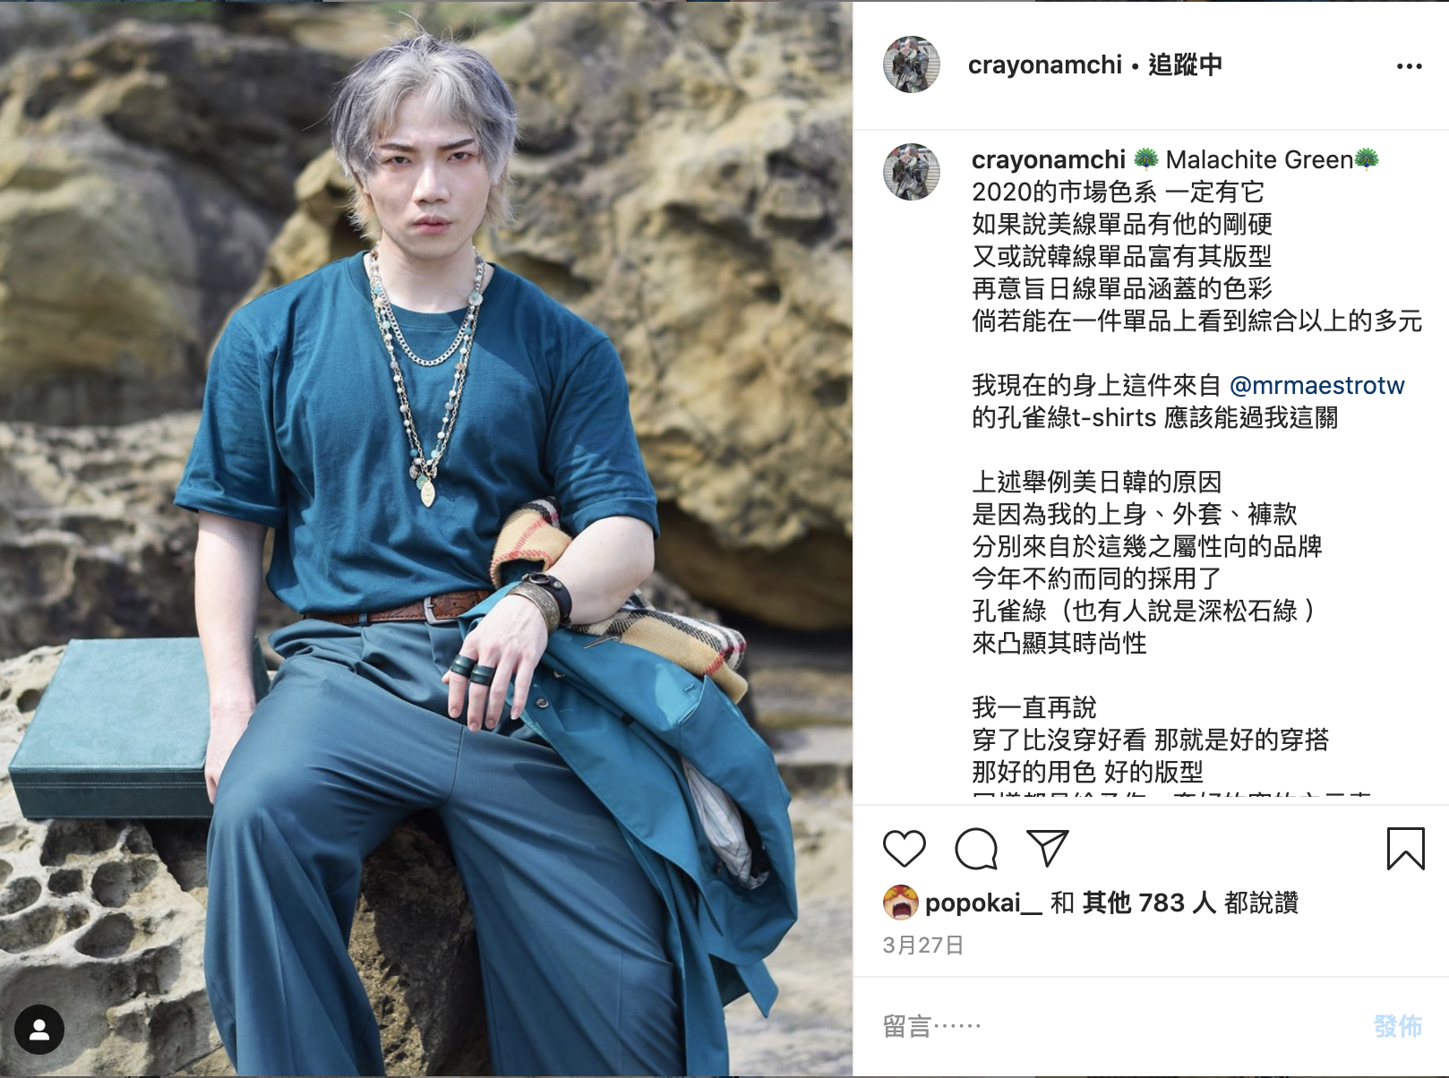Open popokai_ liker avatar

[x=900, y=903]
